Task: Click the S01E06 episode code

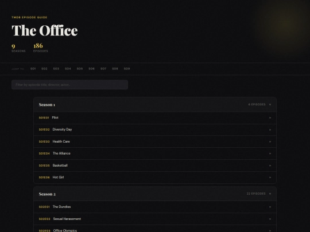Action: [x=44, y=178]
